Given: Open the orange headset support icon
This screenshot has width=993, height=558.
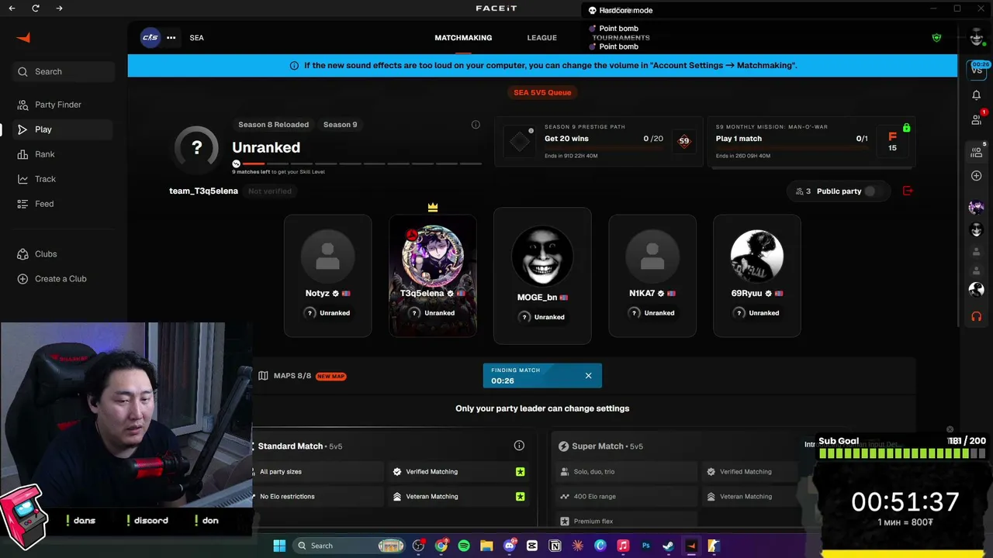Looking at the screenshot, I should point(976,316).
